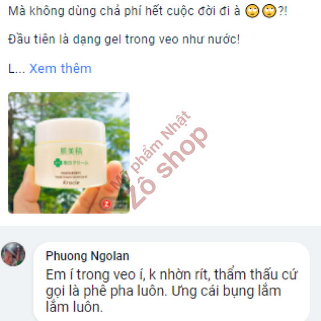Open the Kracie cream jar photo
This screenshot has width=321, height=321.
[x=69, y=152]
